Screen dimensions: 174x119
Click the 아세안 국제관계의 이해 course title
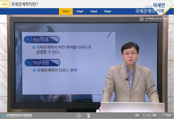point(150,8)
